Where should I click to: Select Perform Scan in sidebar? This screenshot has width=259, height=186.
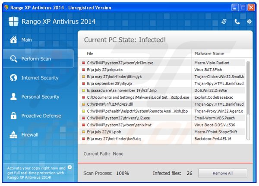coord(38,59)
